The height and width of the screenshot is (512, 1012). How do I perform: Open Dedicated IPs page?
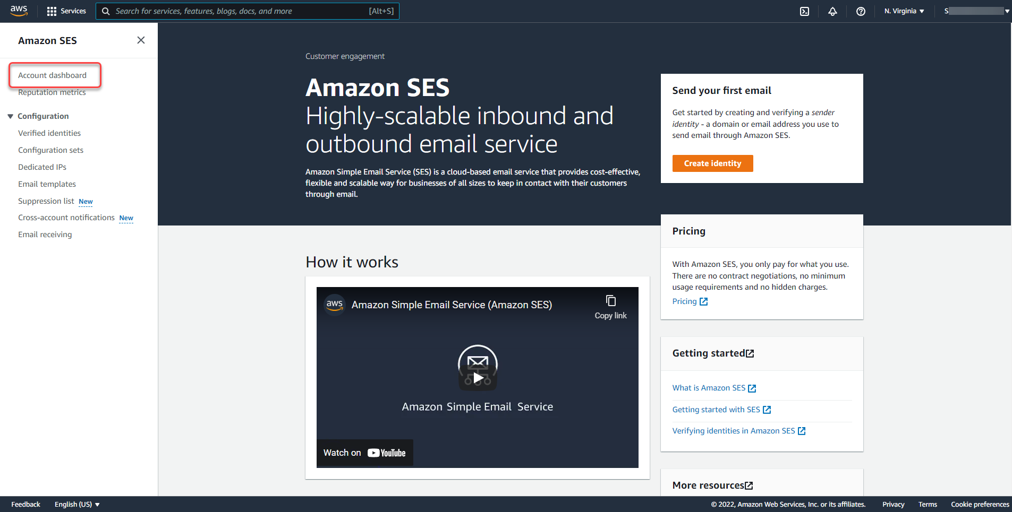point(42,167)
